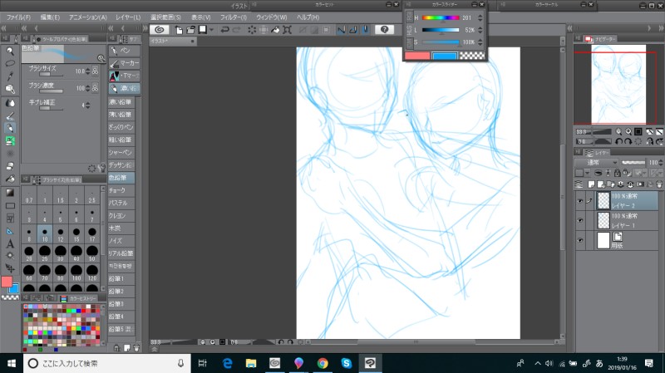
Task: Select transparent color swatch in color slider
Action: click(x=471, y=56)
